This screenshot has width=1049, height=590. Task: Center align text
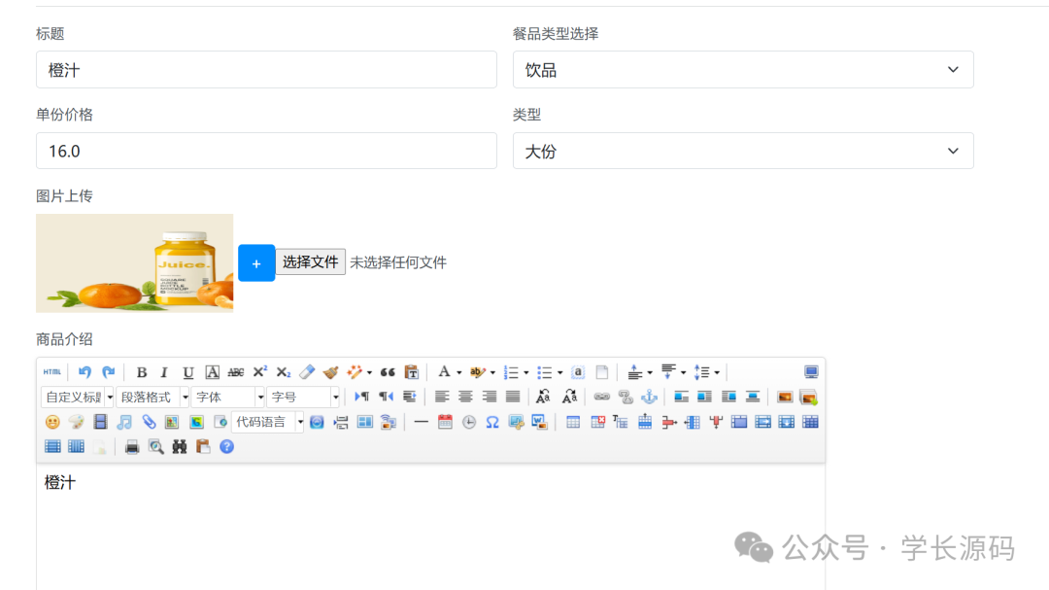[465, 398]
